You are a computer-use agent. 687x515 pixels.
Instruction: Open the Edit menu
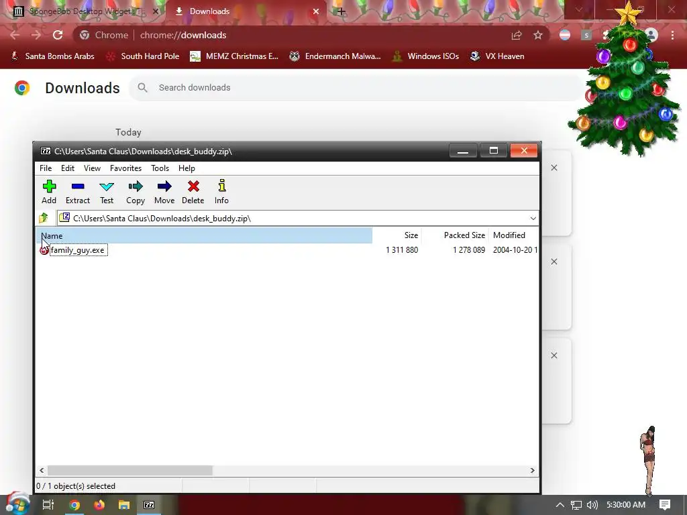pos(68,168)
